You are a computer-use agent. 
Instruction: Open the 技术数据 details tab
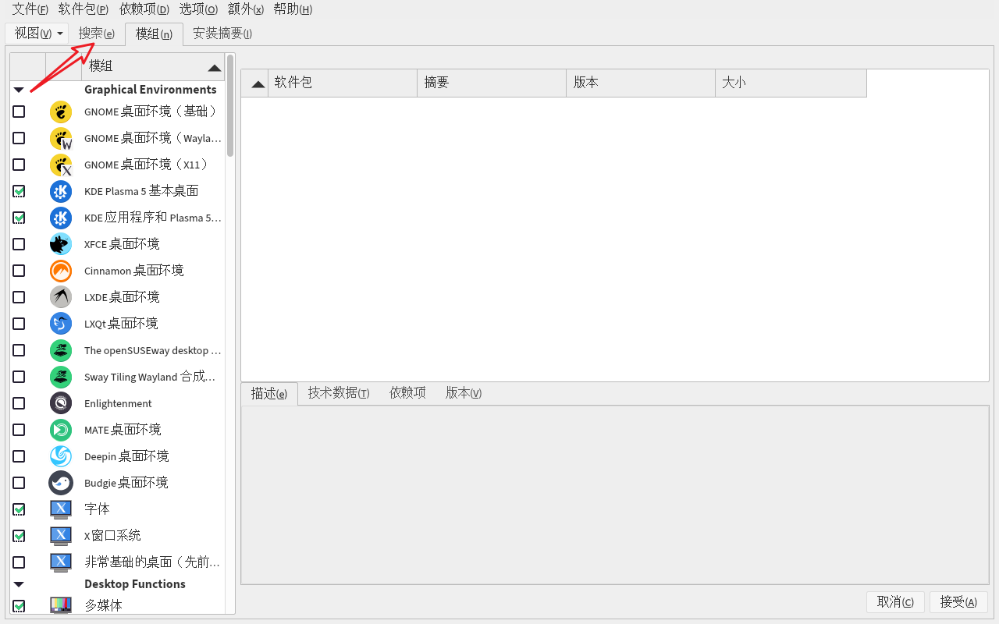339,393
